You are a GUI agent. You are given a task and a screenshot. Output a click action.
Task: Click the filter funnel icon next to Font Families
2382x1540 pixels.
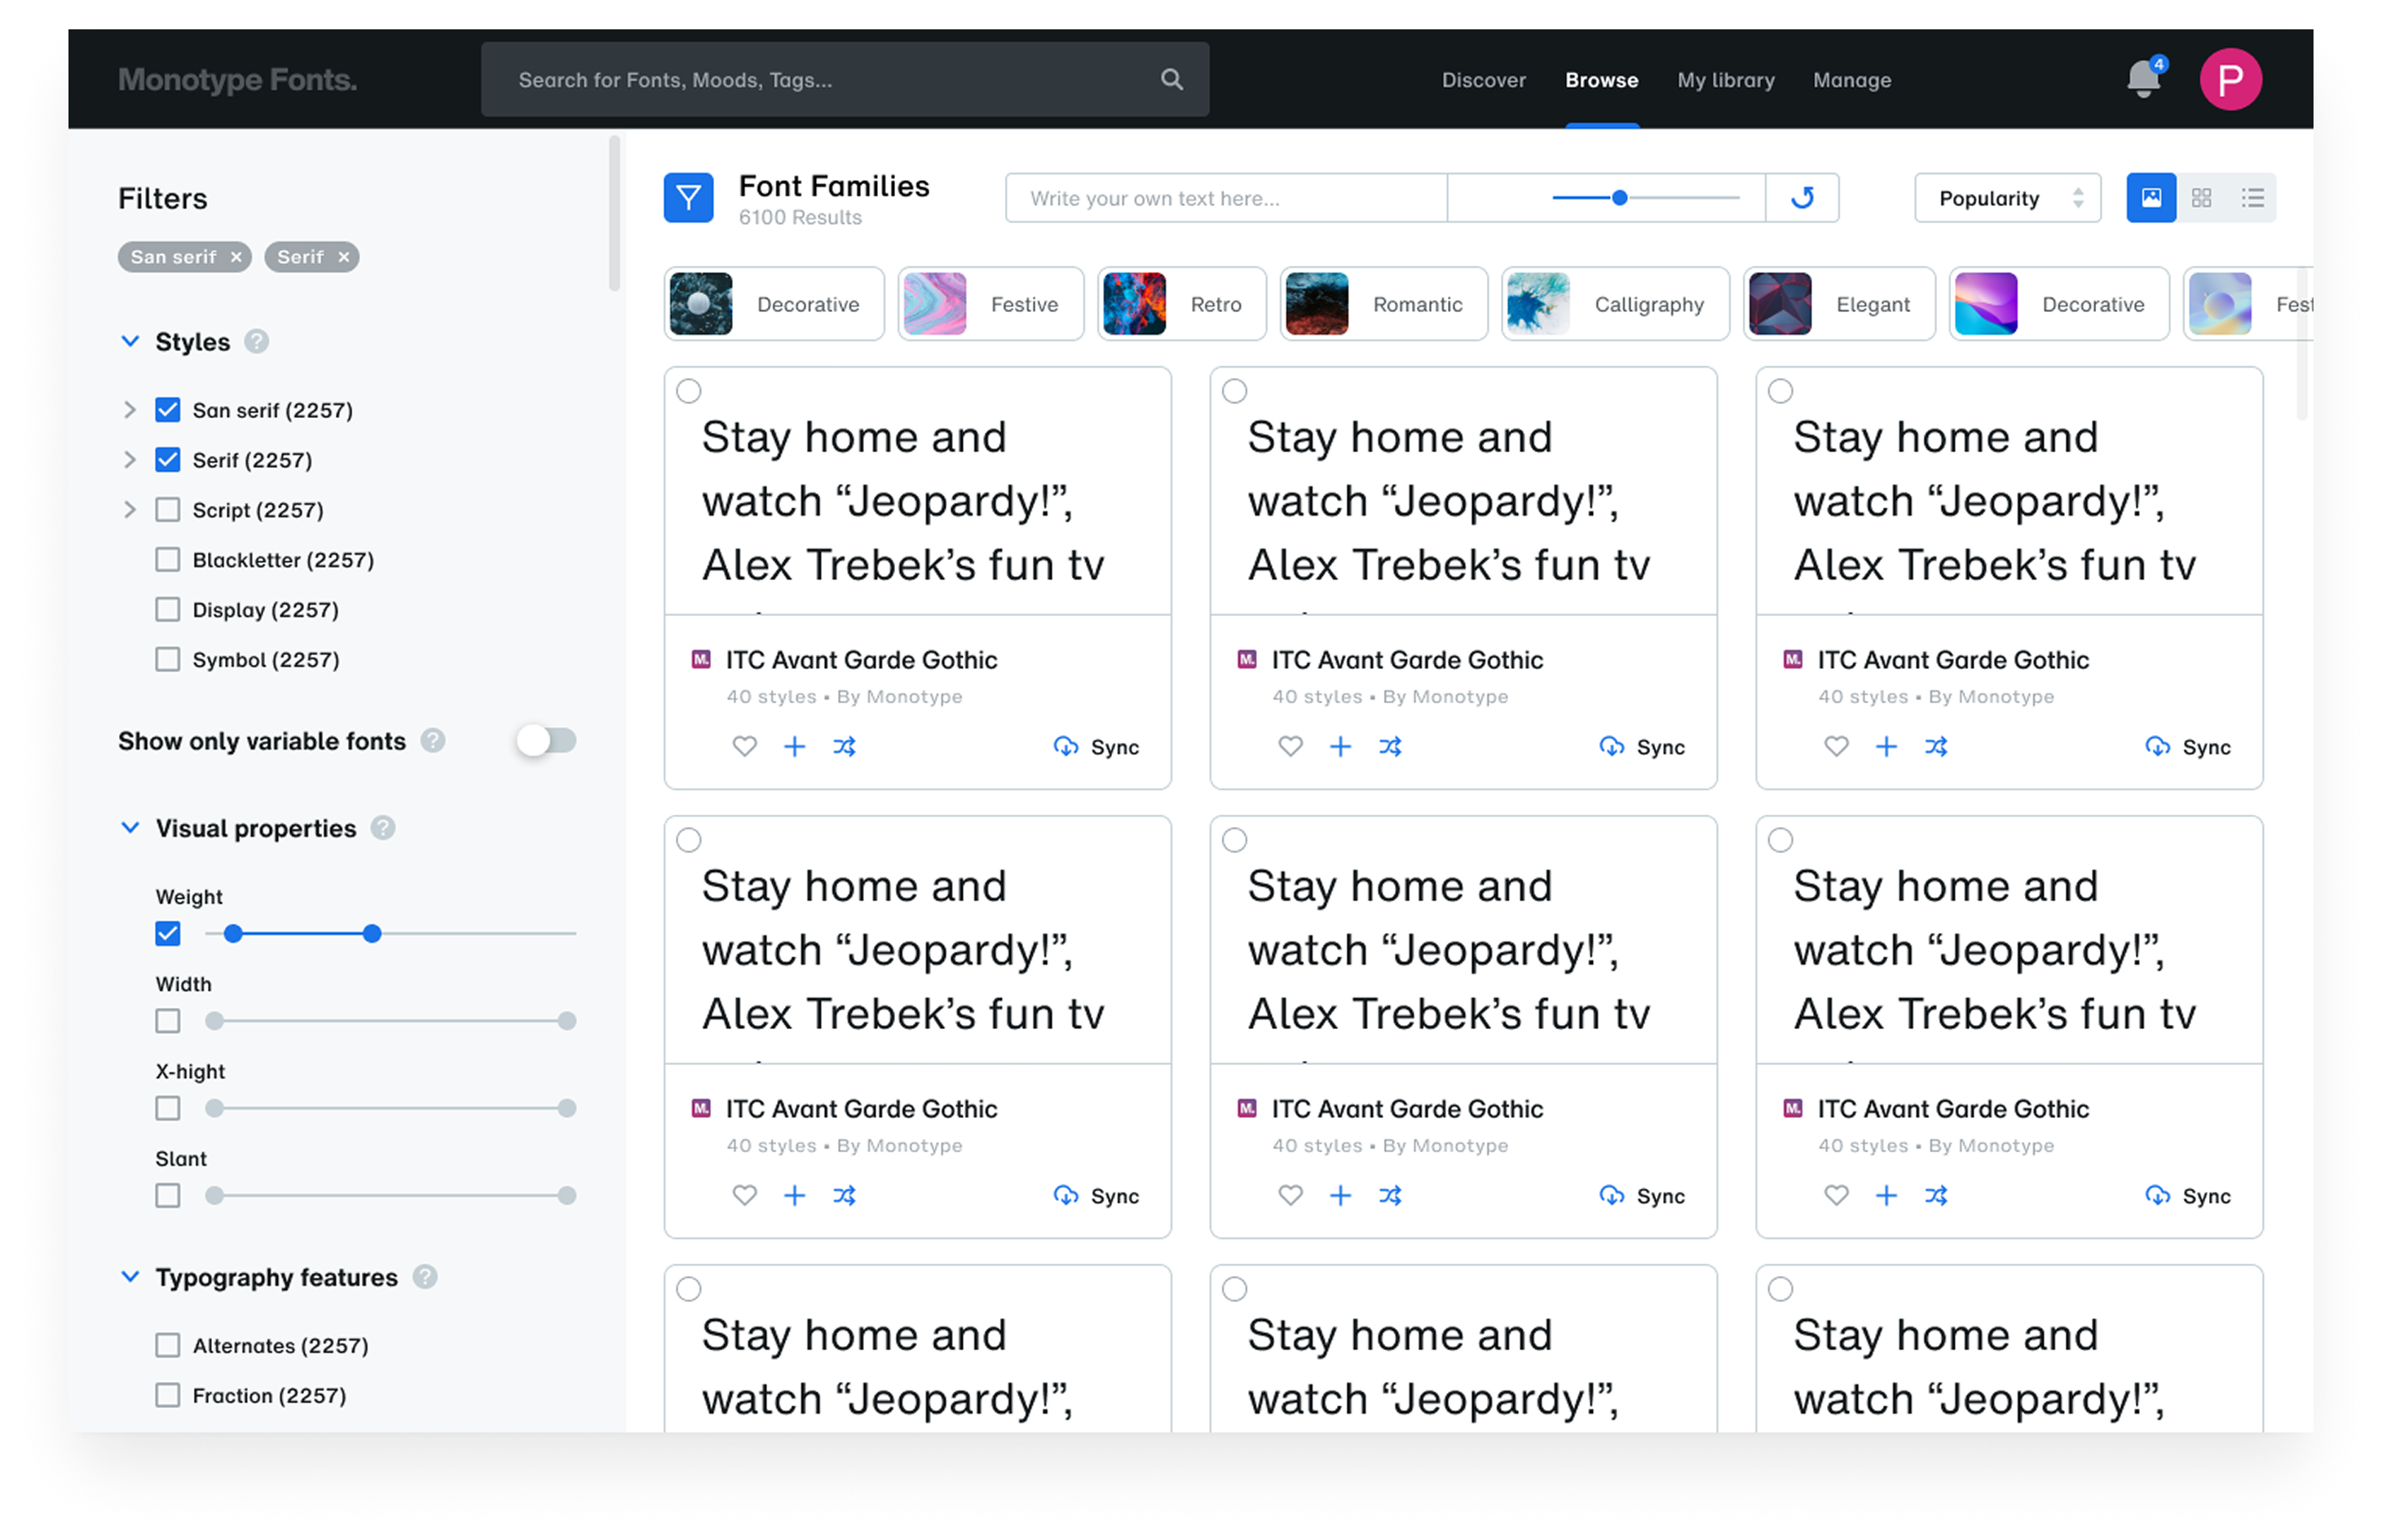(x=688, y=198)
